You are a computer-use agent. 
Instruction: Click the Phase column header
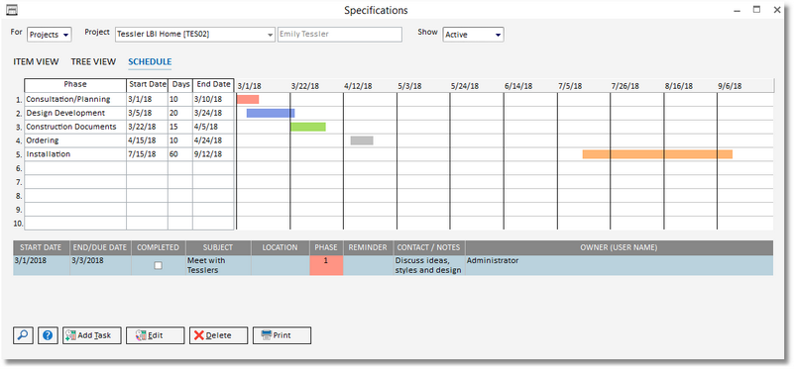pos(75,85)
